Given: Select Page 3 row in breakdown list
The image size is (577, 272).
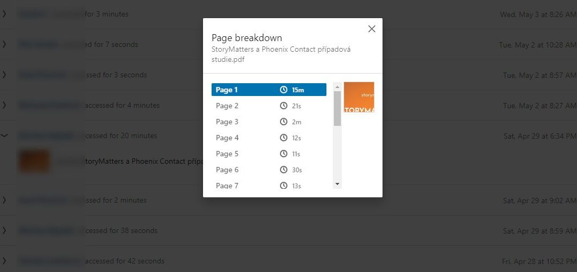Looking at the screenshot, I should tap(269, 122).
